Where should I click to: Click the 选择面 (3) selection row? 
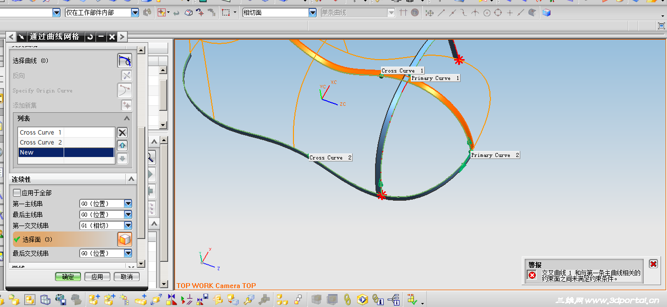click(x=73, y=239)
